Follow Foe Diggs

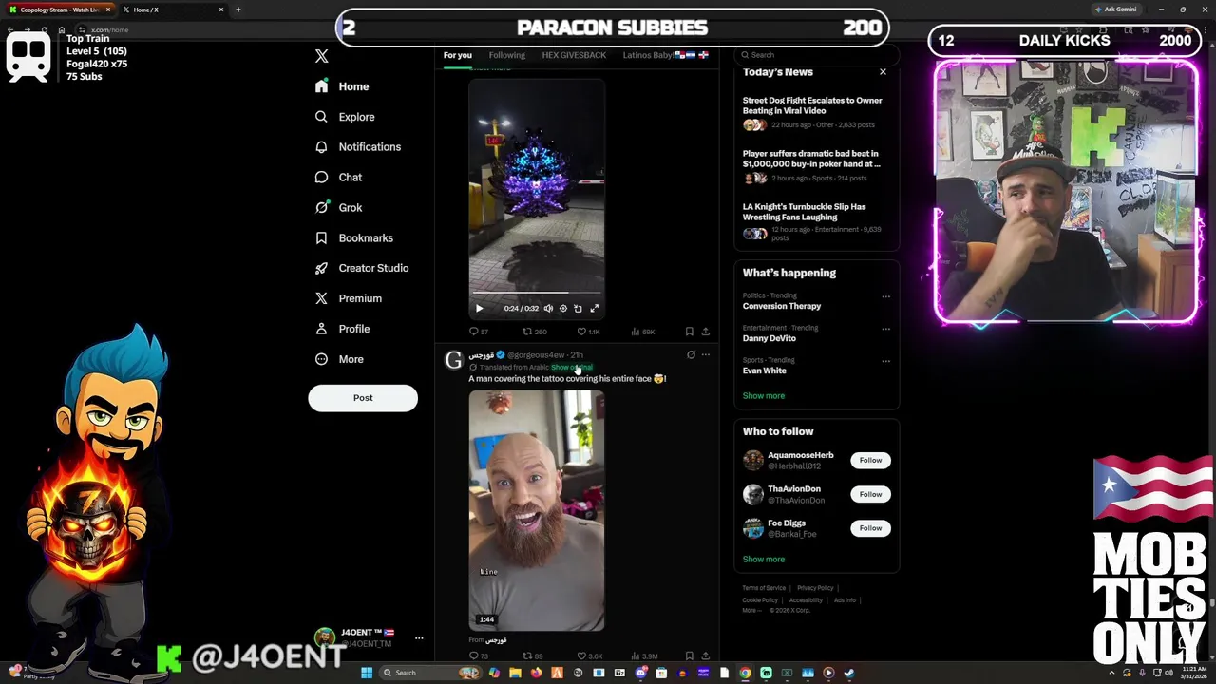870,528
